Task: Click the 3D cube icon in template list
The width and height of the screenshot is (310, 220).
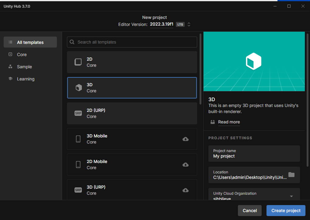Action: [x=79, y=87]
